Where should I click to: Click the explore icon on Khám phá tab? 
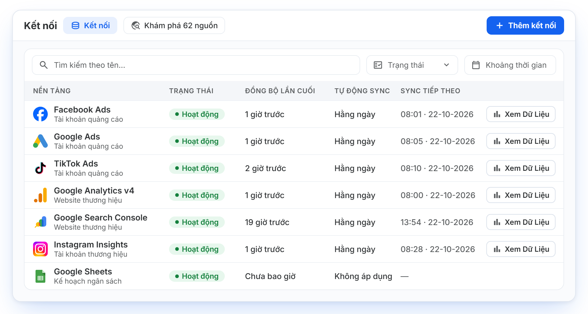[x=136, y=25]
